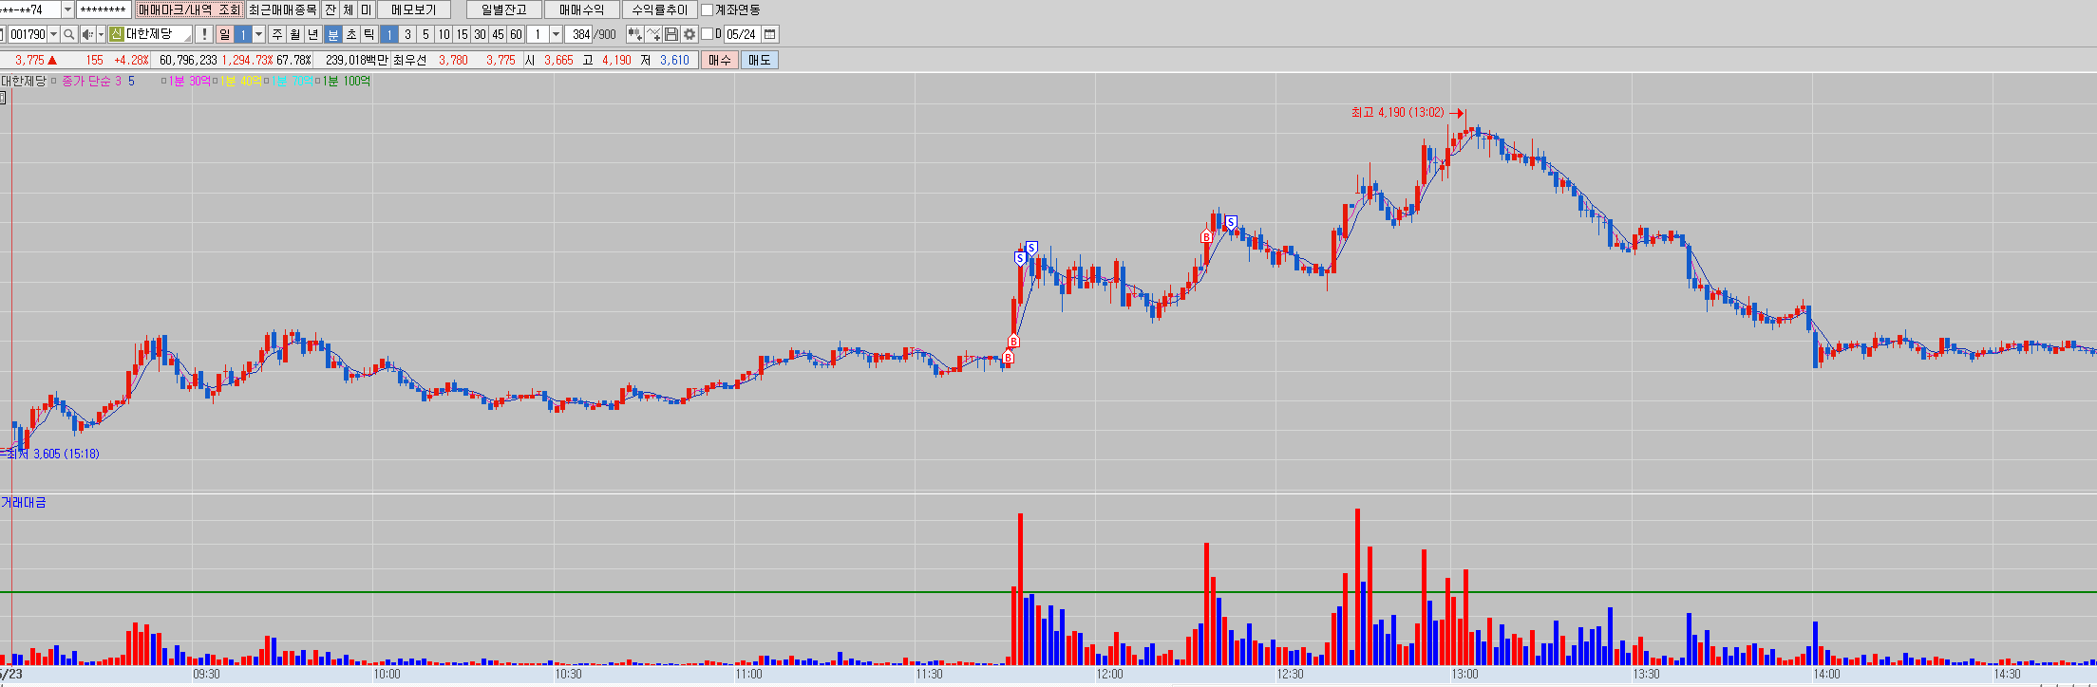2097x687 pixels.
Task: Open the stock search magnifier icon
Action: pos(69,34)
